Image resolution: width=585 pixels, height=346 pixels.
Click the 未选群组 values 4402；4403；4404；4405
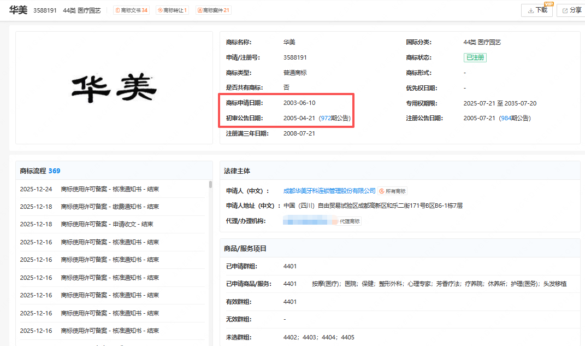[318, 337]
